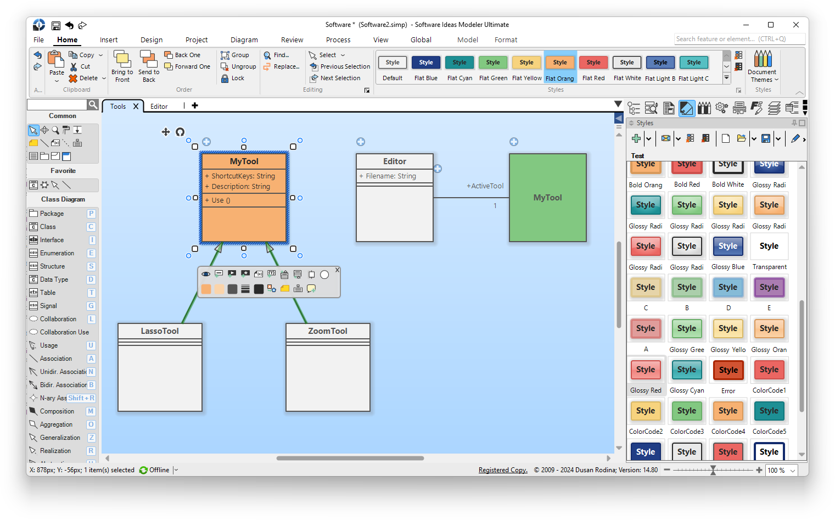Click the change type icon in floating toolbar
The height and width of the screenshot is (520, 835).
272,288
